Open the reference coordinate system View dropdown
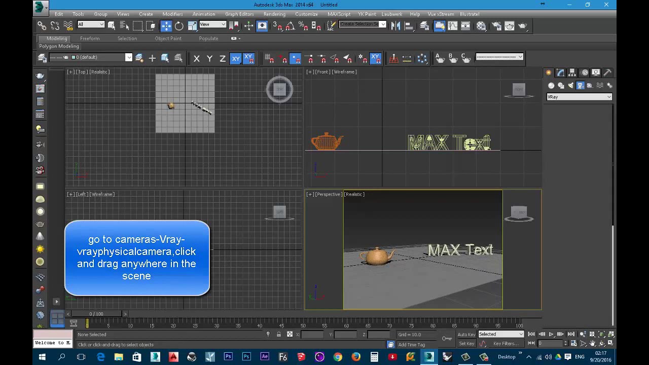Viewport: 649px width, 365px height. (212, 24)
